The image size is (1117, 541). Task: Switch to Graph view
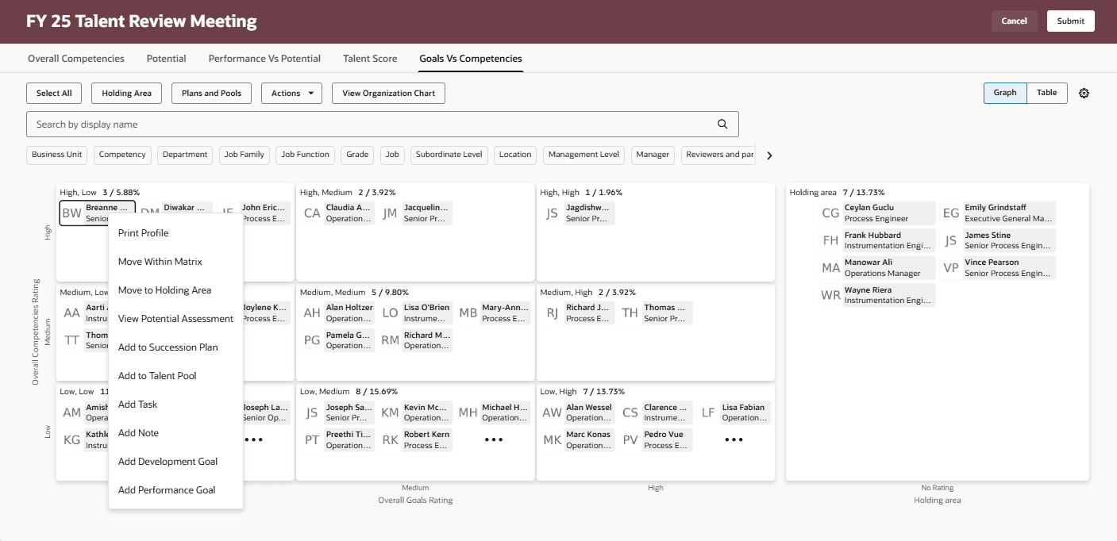point(1005,93)
